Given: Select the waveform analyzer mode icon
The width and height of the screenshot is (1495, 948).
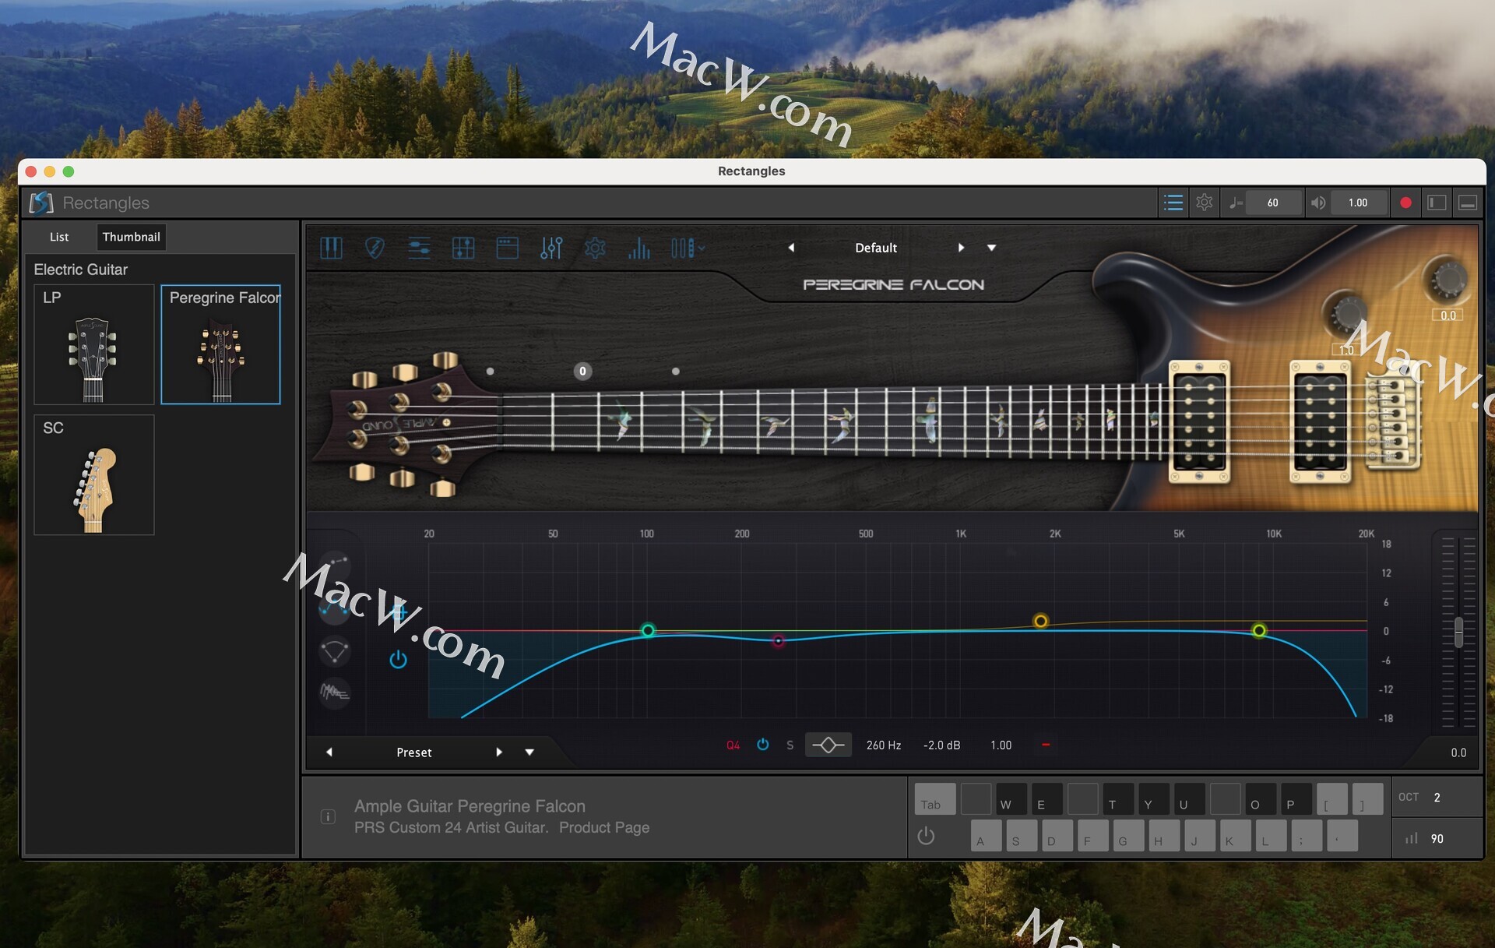Looking at the screenshot, I should [x=335, y=692].
